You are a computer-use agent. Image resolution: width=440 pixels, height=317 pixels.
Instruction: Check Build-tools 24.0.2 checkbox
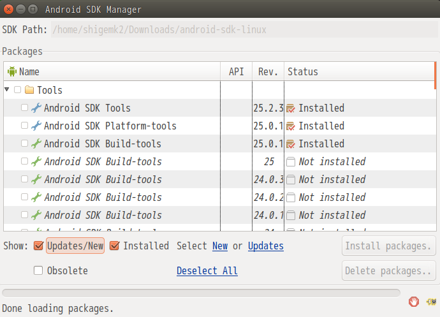pyautogui.click(x=24, y=197)
